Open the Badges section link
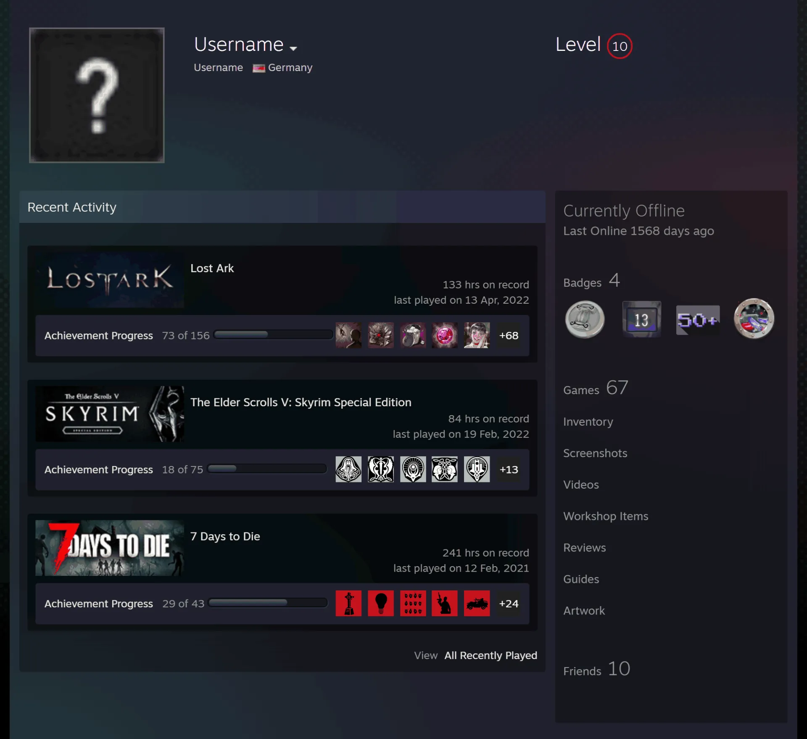 [591, 281]
